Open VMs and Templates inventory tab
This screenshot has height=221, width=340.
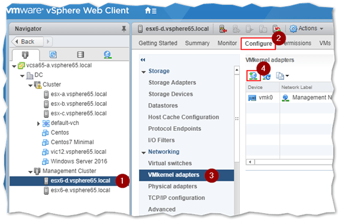coord(53,55)
